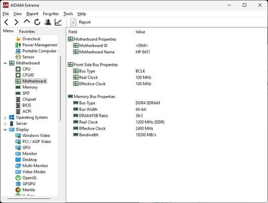Image resolution: width=268 pixels, height=203 pixels.
Task: Click the 'BCLK' bus type value
Action: pyautogui.click(x=140, y=71)
